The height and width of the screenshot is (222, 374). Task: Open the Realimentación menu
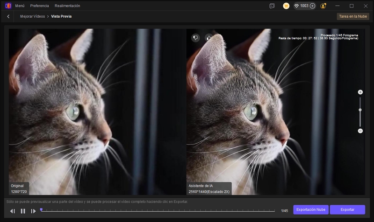click(67, 6)
